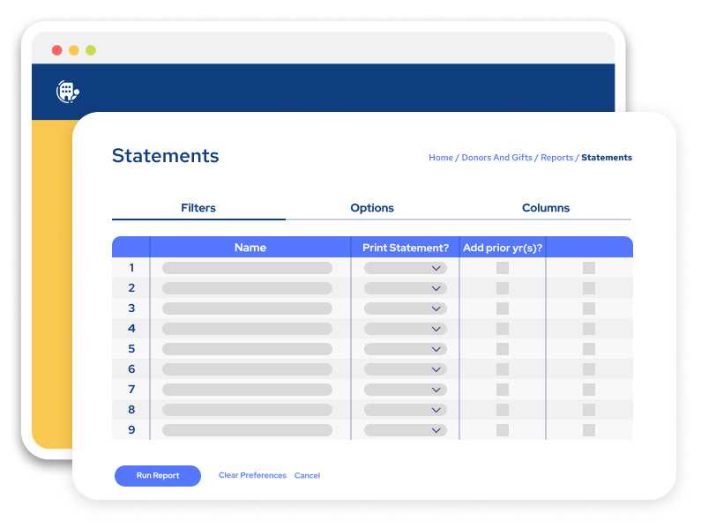Expand Print Statement dropdown in row 1
Viewport: 701px width, 528px height.
(x=406, y=268)
